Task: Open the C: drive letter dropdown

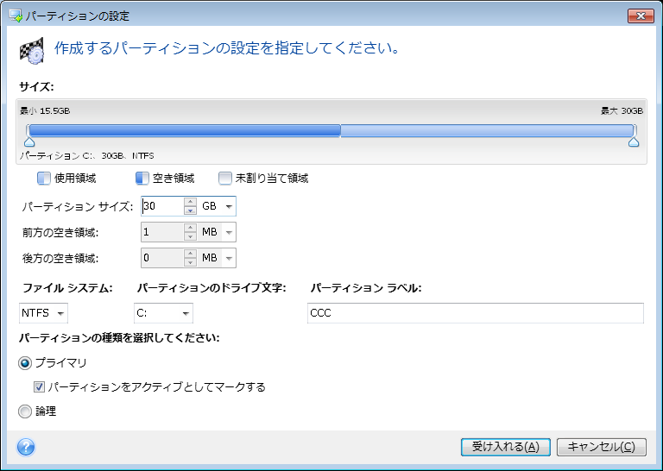Action: tap(185, 313)
